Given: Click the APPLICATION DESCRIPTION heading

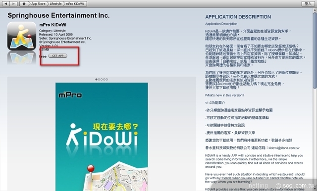Looking at the screenshot, I should point(238,17).
